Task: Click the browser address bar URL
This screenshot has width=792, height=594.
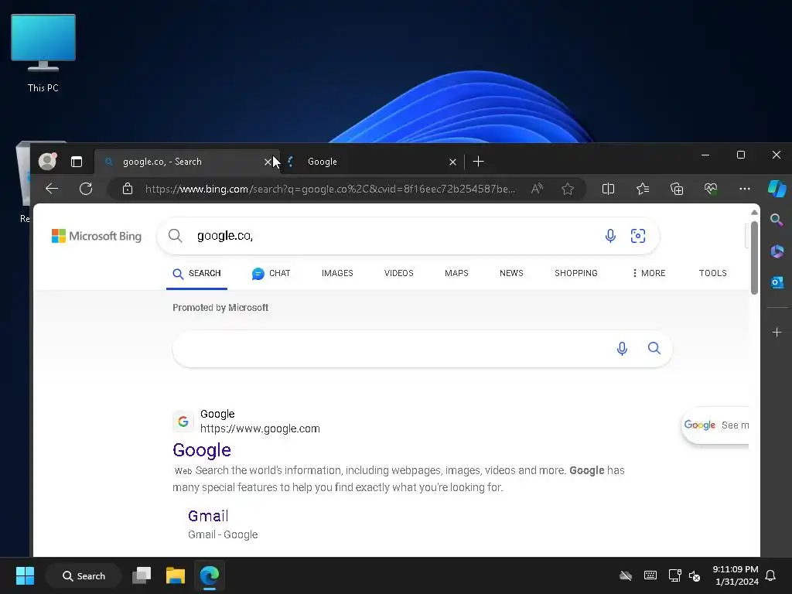Action: pos(330,189)
